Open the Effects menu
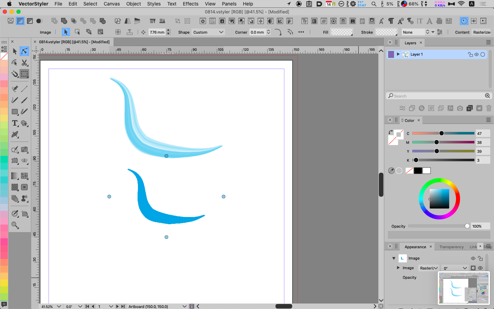 coord(190,4)
